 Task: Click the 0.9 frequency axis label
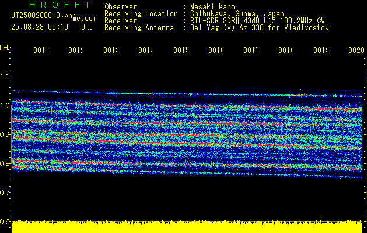[x=5, y=135]
